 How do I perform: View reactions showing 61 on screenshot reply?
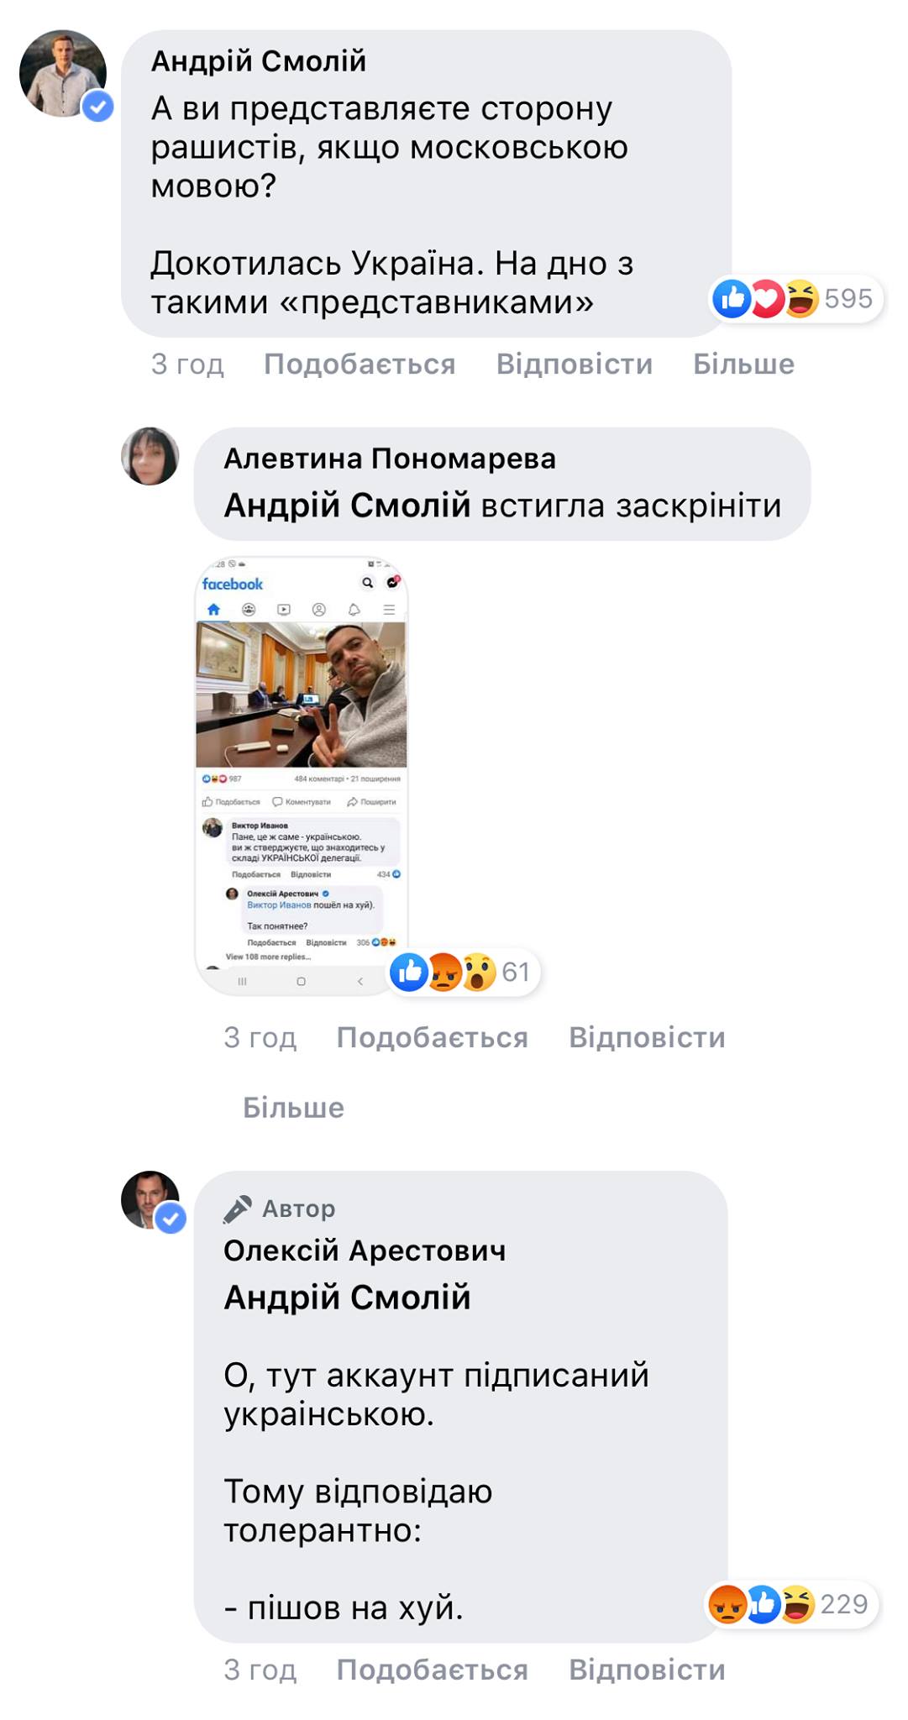click(x=462, y=972)
